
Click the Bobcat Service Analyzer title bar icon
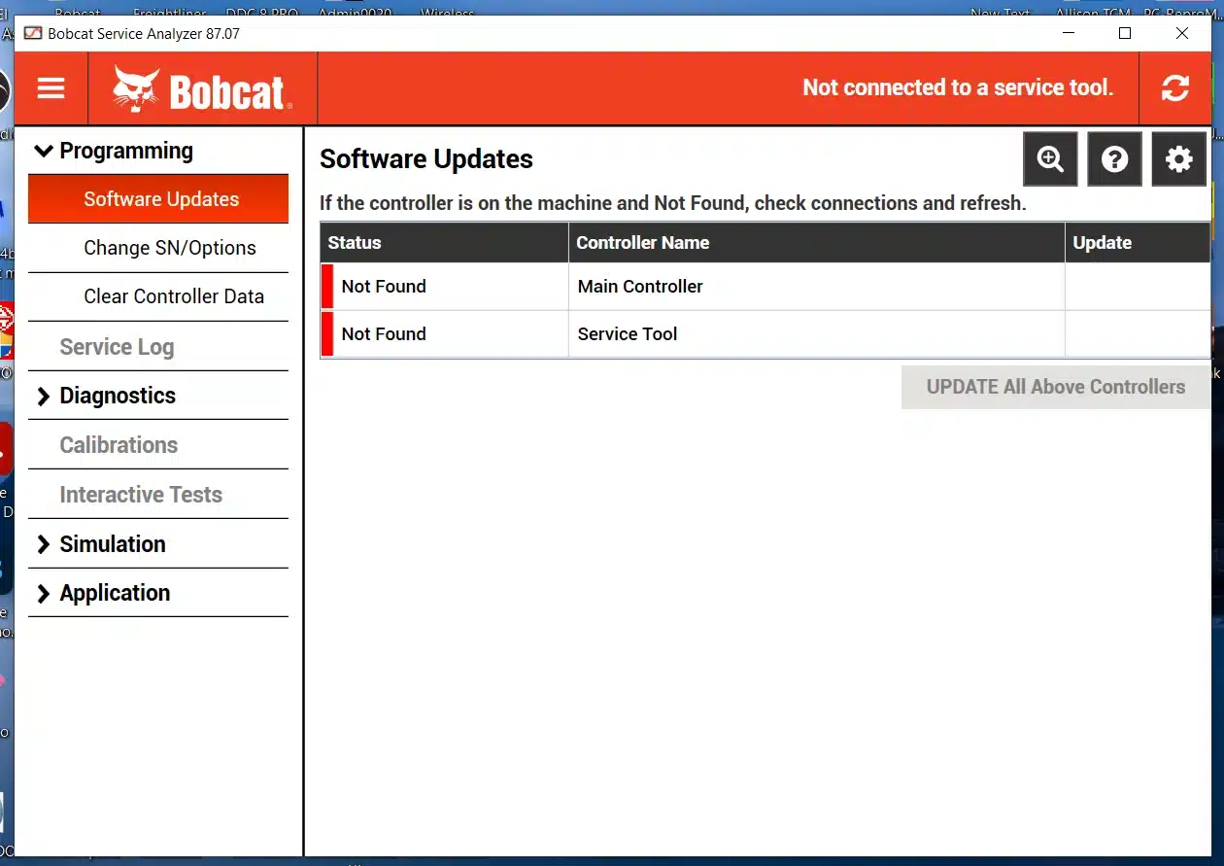[x=33, y=33]
